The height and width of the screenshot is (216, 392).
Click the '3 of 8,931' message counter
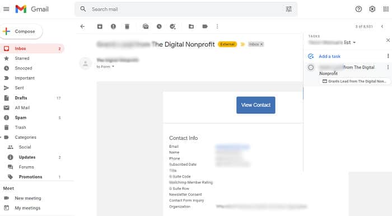[364, 26]
